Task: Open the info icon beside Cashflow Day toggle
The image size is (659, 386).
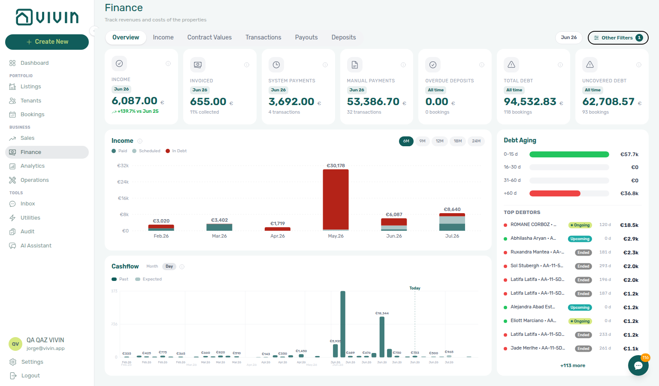Action: tap(182, 267)
